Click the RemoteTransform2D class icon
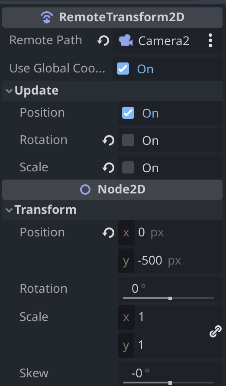 47,17
